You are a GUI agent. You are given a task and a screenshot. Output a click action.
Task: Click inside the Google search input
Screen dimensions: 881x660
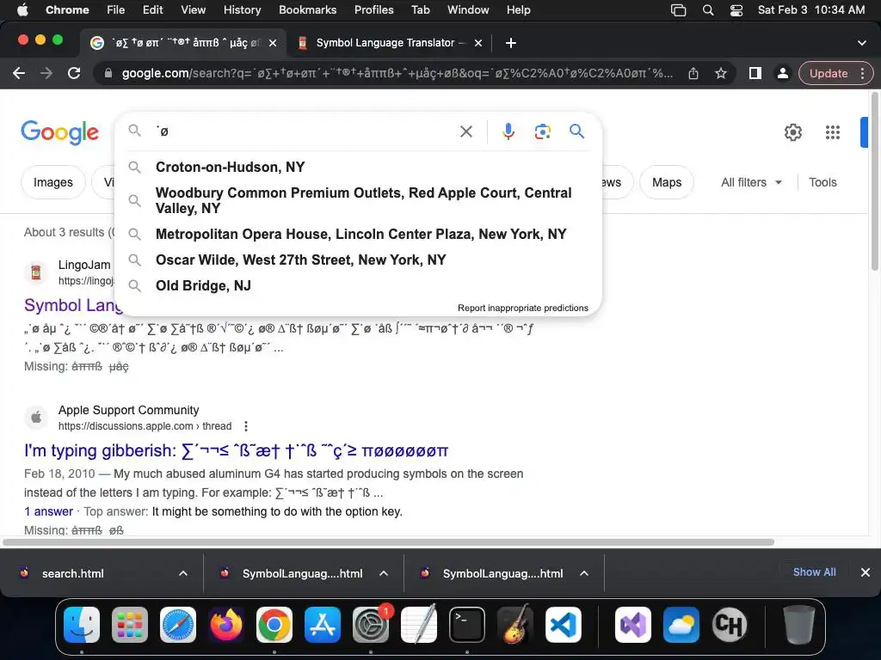coord(304,131)
